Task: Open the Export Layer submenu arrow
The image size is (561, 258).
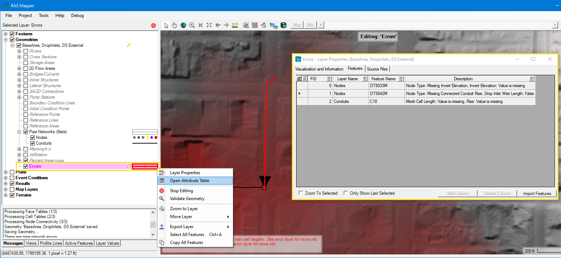Action: coord(228,227)
